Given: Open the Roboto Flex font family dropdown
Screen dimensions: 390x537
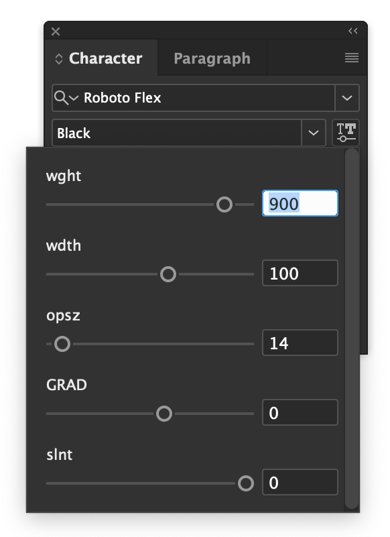Looking at the screenshot, I should [x=347, y=98].
